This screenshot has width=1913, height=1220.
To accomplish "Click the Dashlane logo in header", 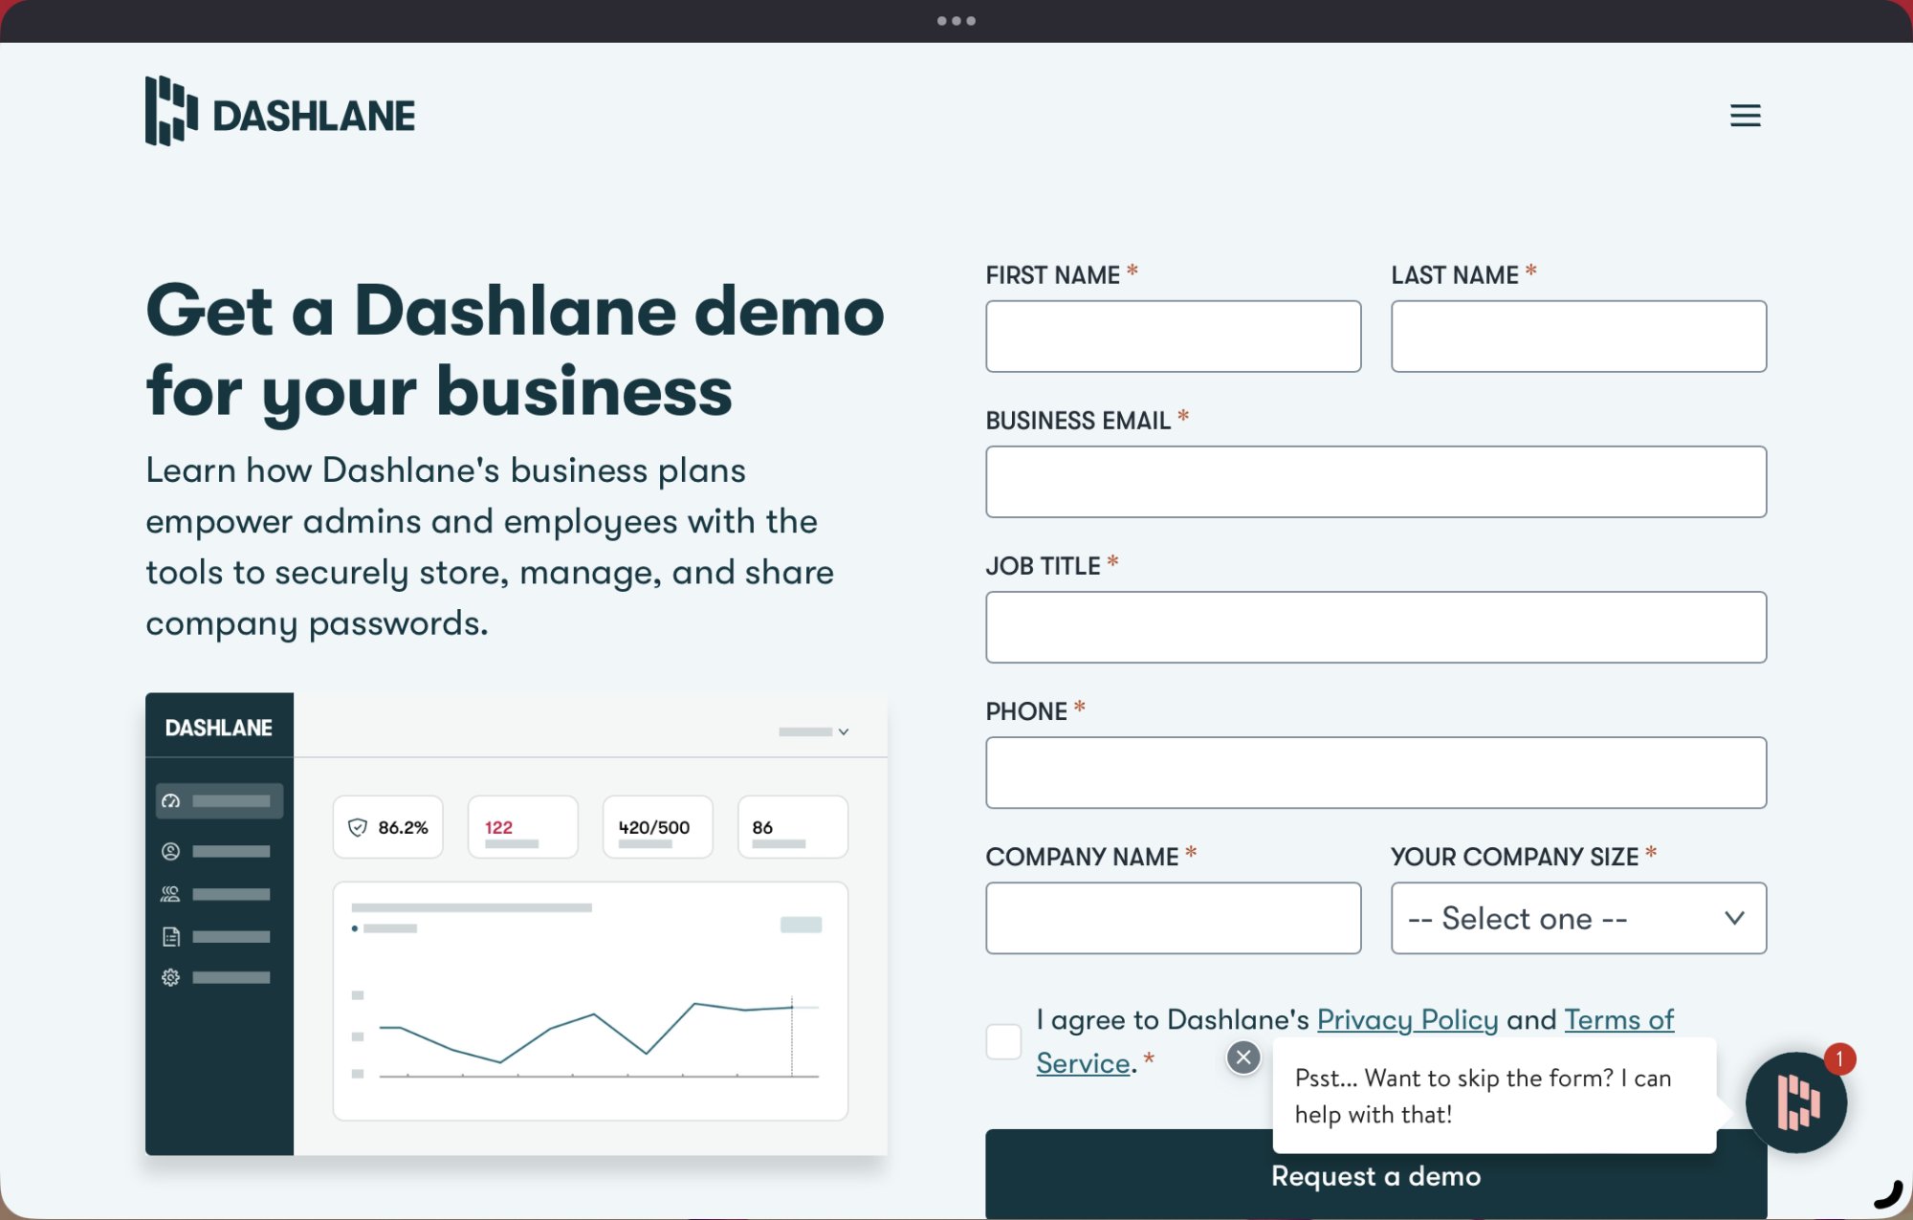I will click(x=280, y=112).
